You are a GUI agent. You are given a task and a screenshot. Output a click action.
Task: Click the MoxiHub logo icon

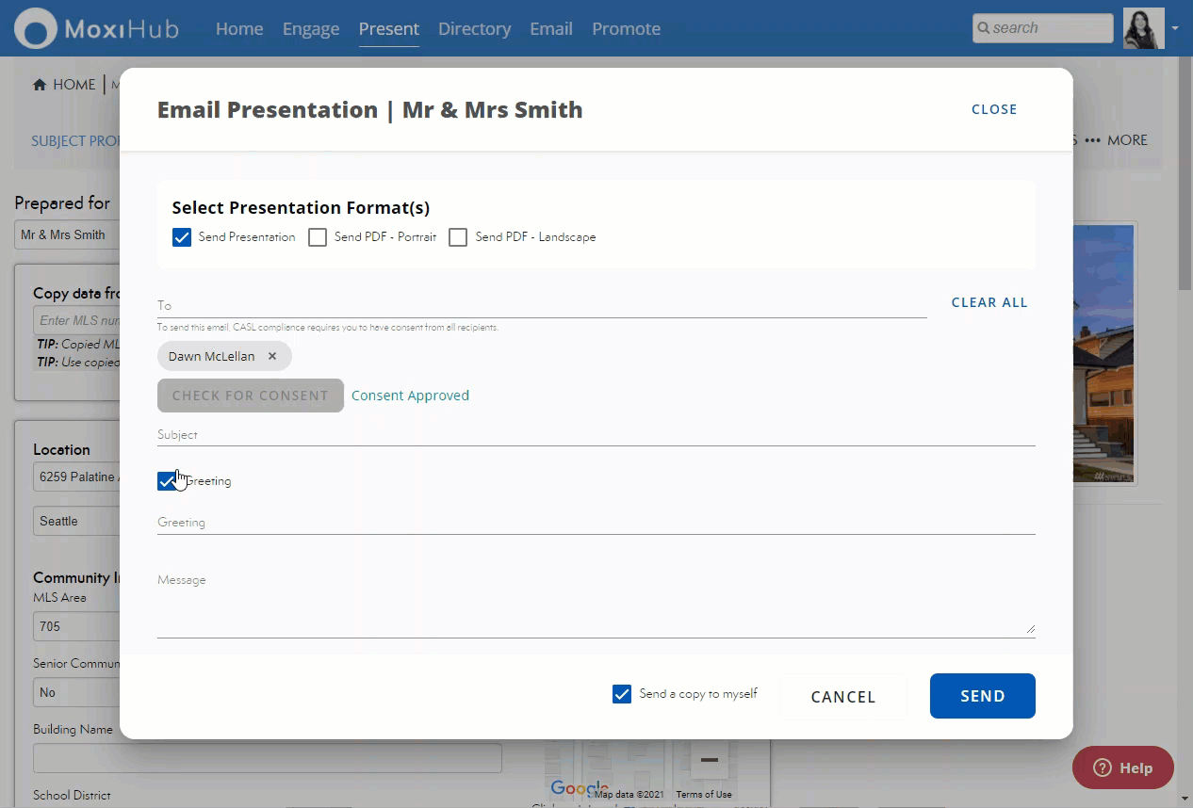pyautogui.click(x=36, y=28)
